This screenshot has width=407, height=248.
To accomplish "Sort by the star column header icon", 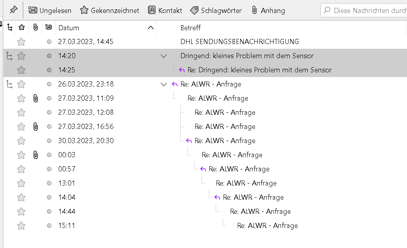I will pyautogui.click(x=22, y=28).
